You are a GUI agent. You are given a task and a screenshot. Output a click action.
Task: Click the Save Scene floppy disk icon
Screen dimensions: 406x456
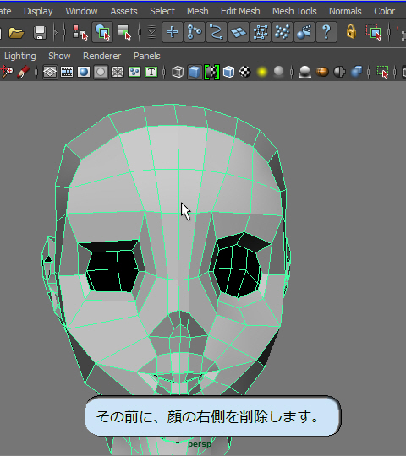[40, 32]
